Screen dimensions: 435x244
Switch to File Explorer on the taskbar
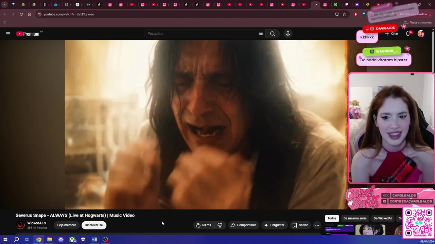[50, 240]
